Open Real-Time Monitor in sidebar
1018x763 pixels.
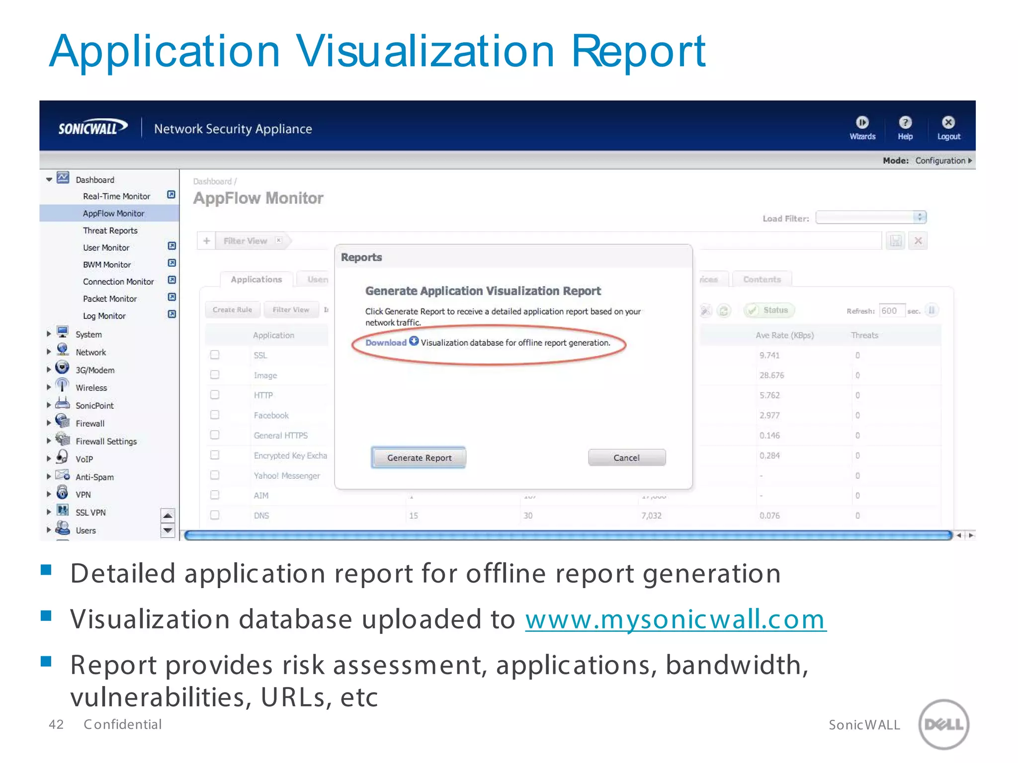(116, 196)
